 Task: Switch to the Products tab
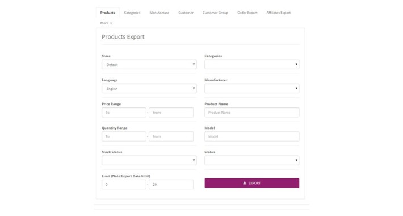coord(107,13)
